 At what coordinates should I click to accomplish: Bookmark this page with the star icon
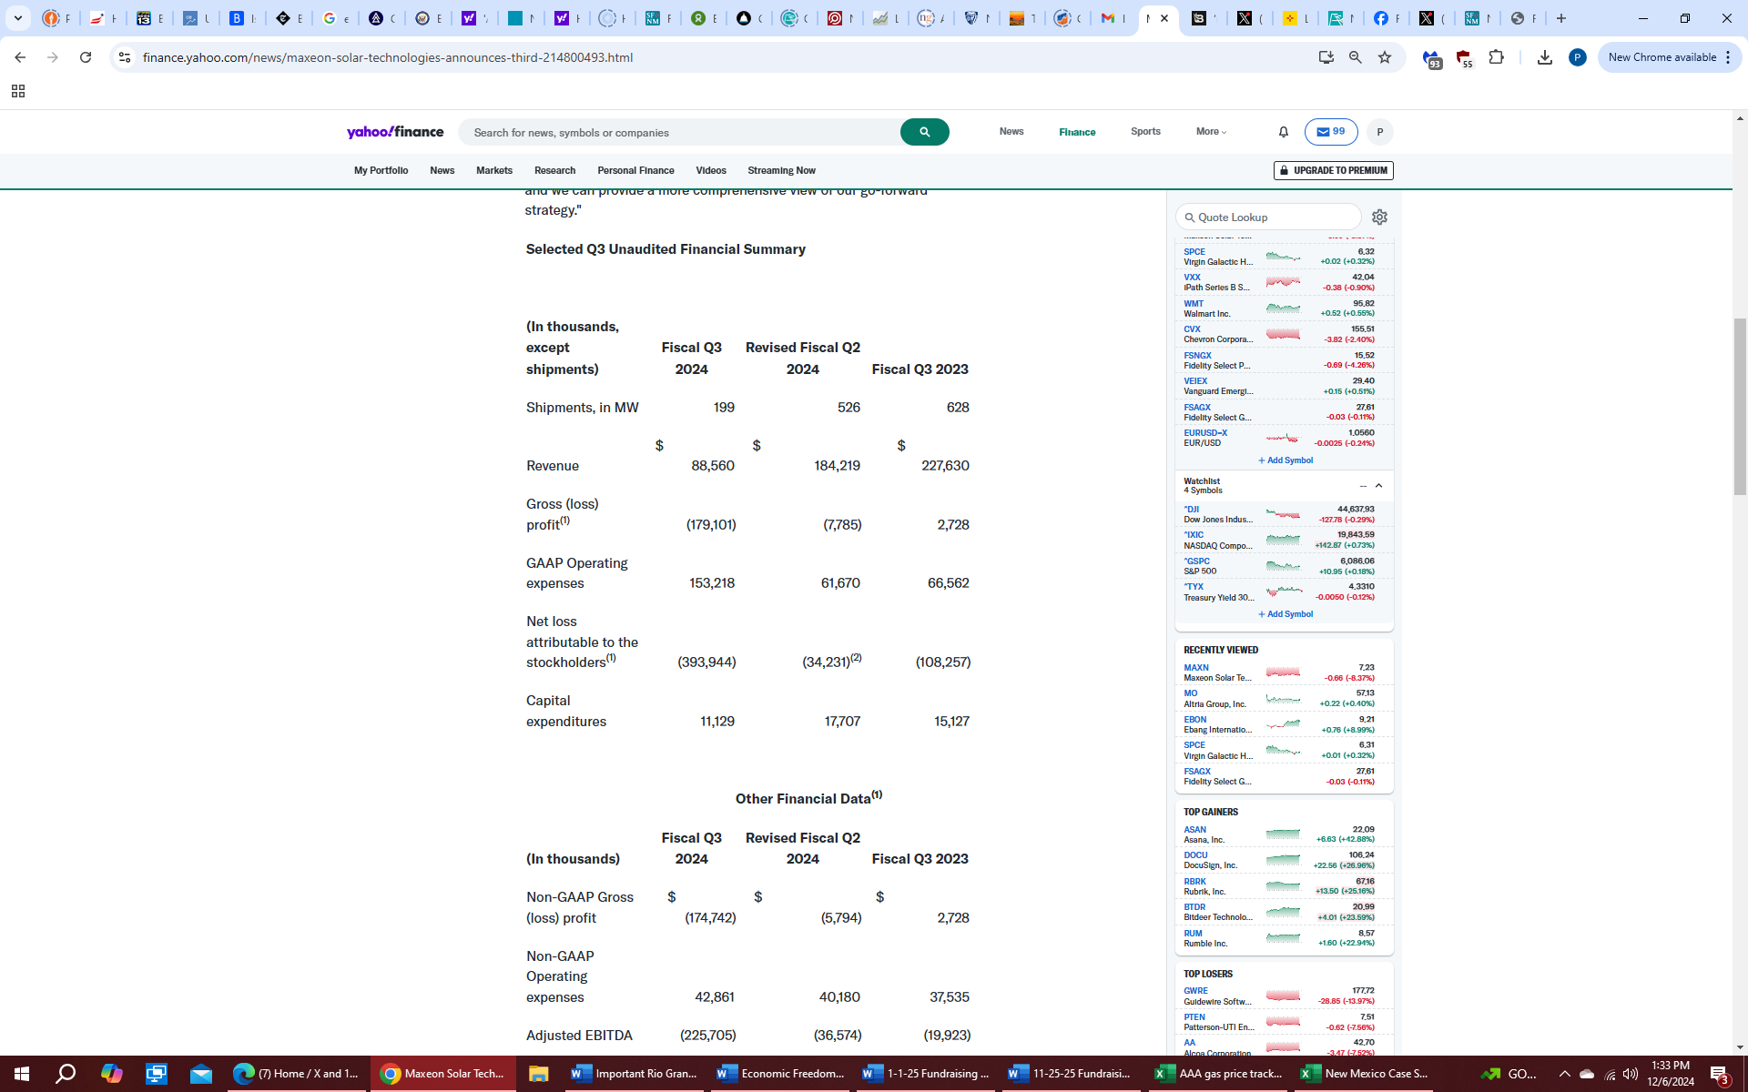click(1385, 57)
